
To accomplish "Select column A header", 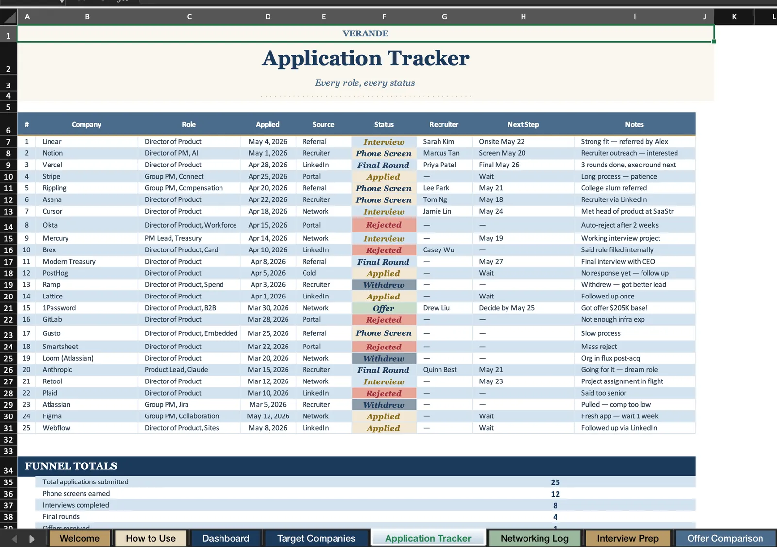I will click(27, 17).
